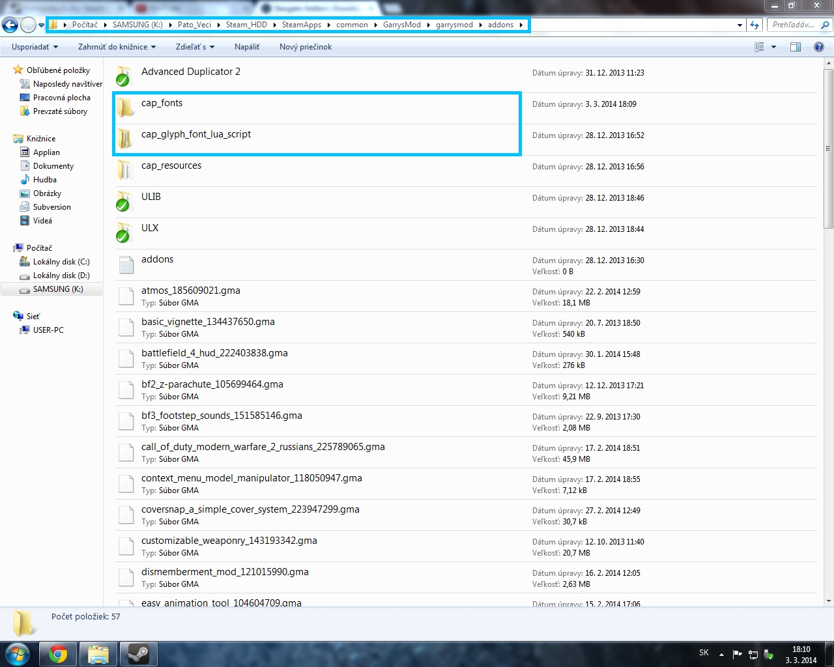Click Nový priečinok button
This screenshot has height=667, width=834.
coord(306,47)
